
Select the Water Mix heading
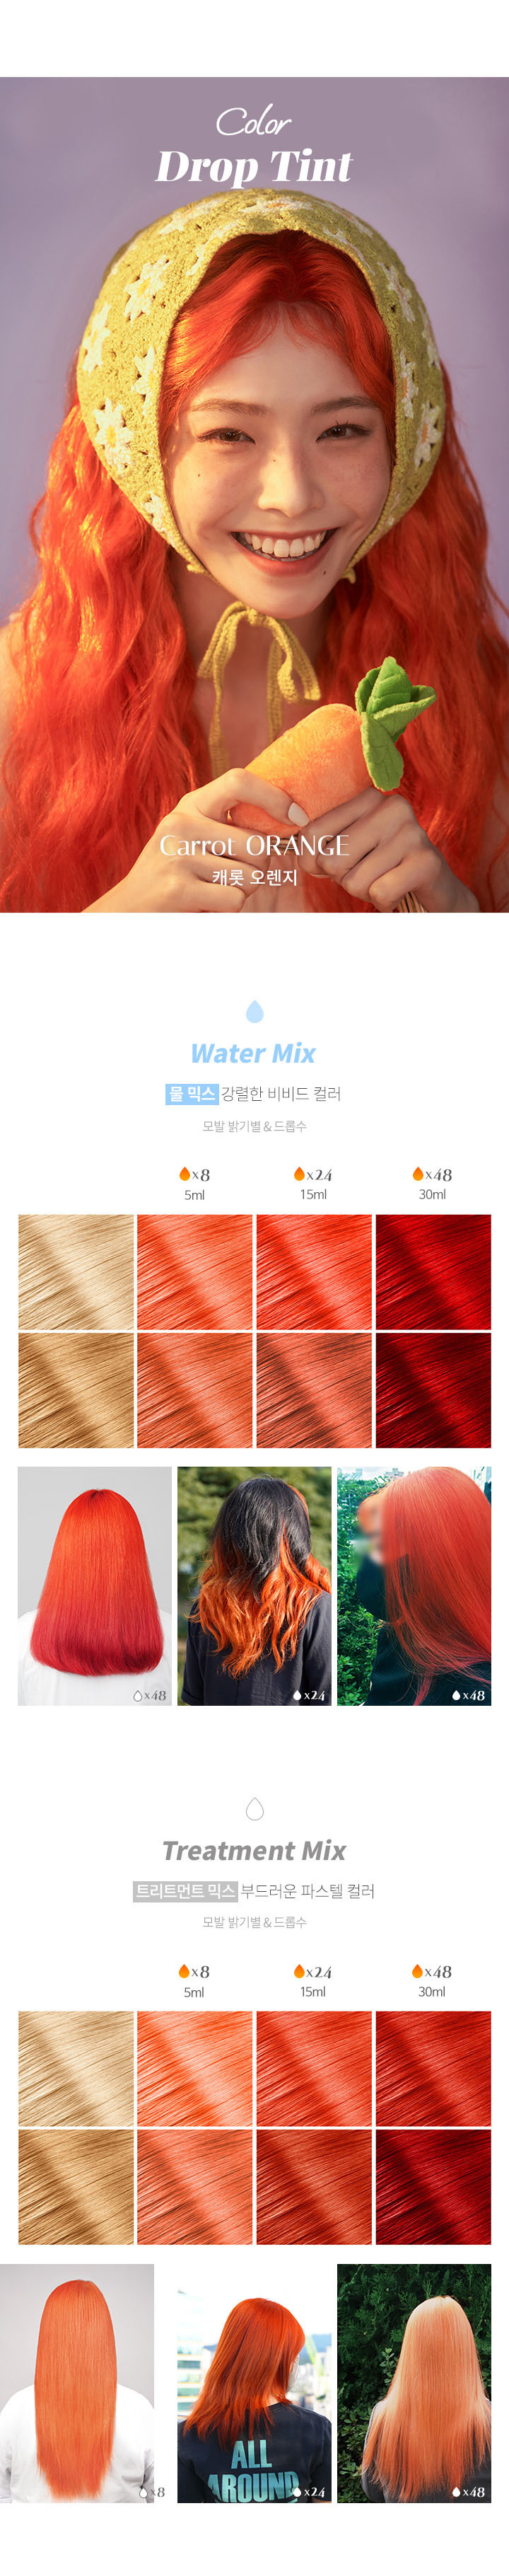point(253,1053)
